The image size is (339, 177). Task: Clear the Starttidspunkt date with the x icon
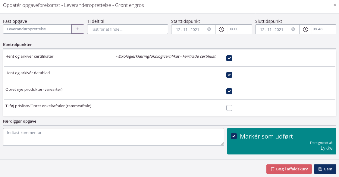(x=209, y=29)
